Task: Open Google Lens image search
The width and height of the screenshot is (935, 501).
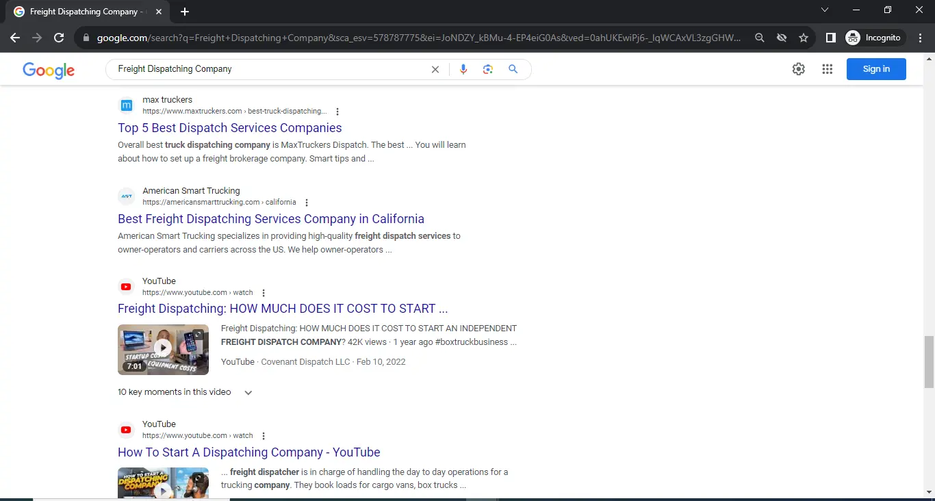Action: (488, 69)
